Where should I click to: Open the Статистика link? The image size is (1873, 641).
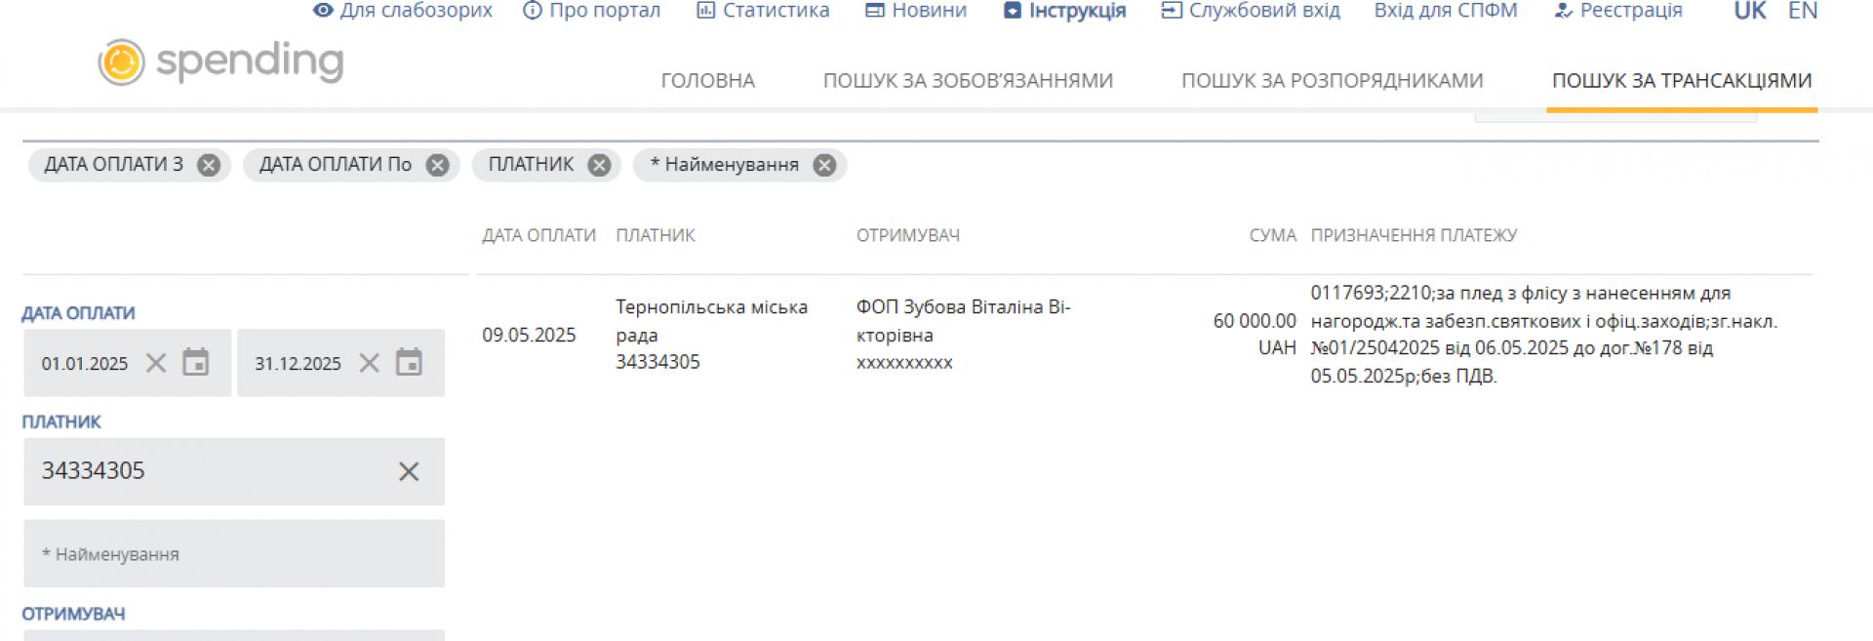pos(763,11)
